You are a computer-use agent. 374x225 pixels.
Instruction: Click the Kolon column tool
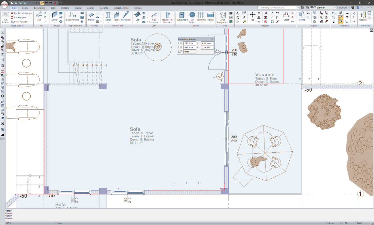108,16
